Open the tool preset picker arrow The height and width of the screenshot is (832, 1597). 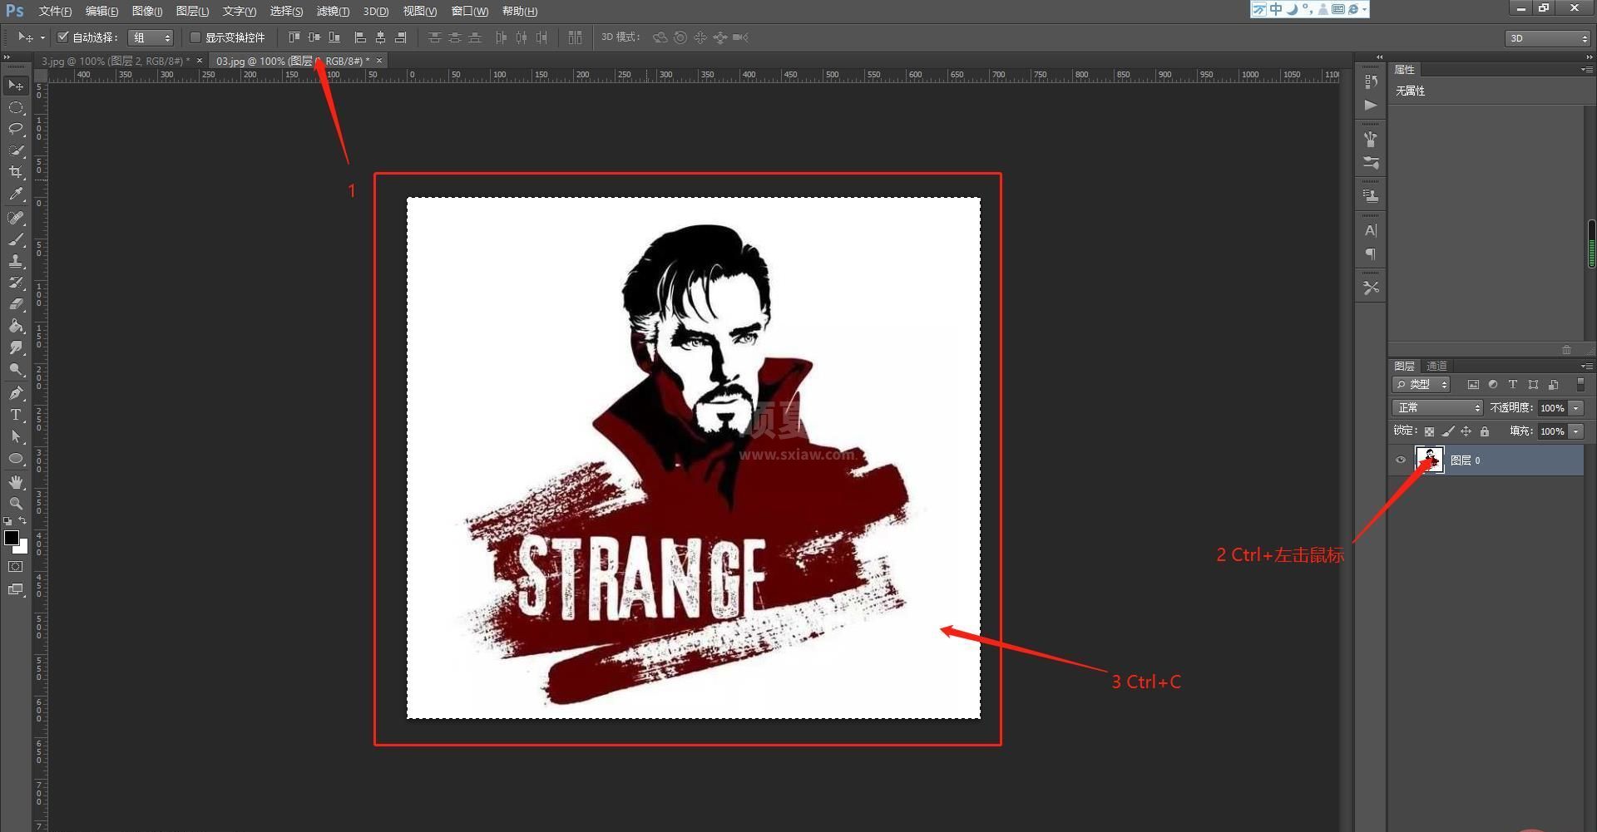[42, 37]
